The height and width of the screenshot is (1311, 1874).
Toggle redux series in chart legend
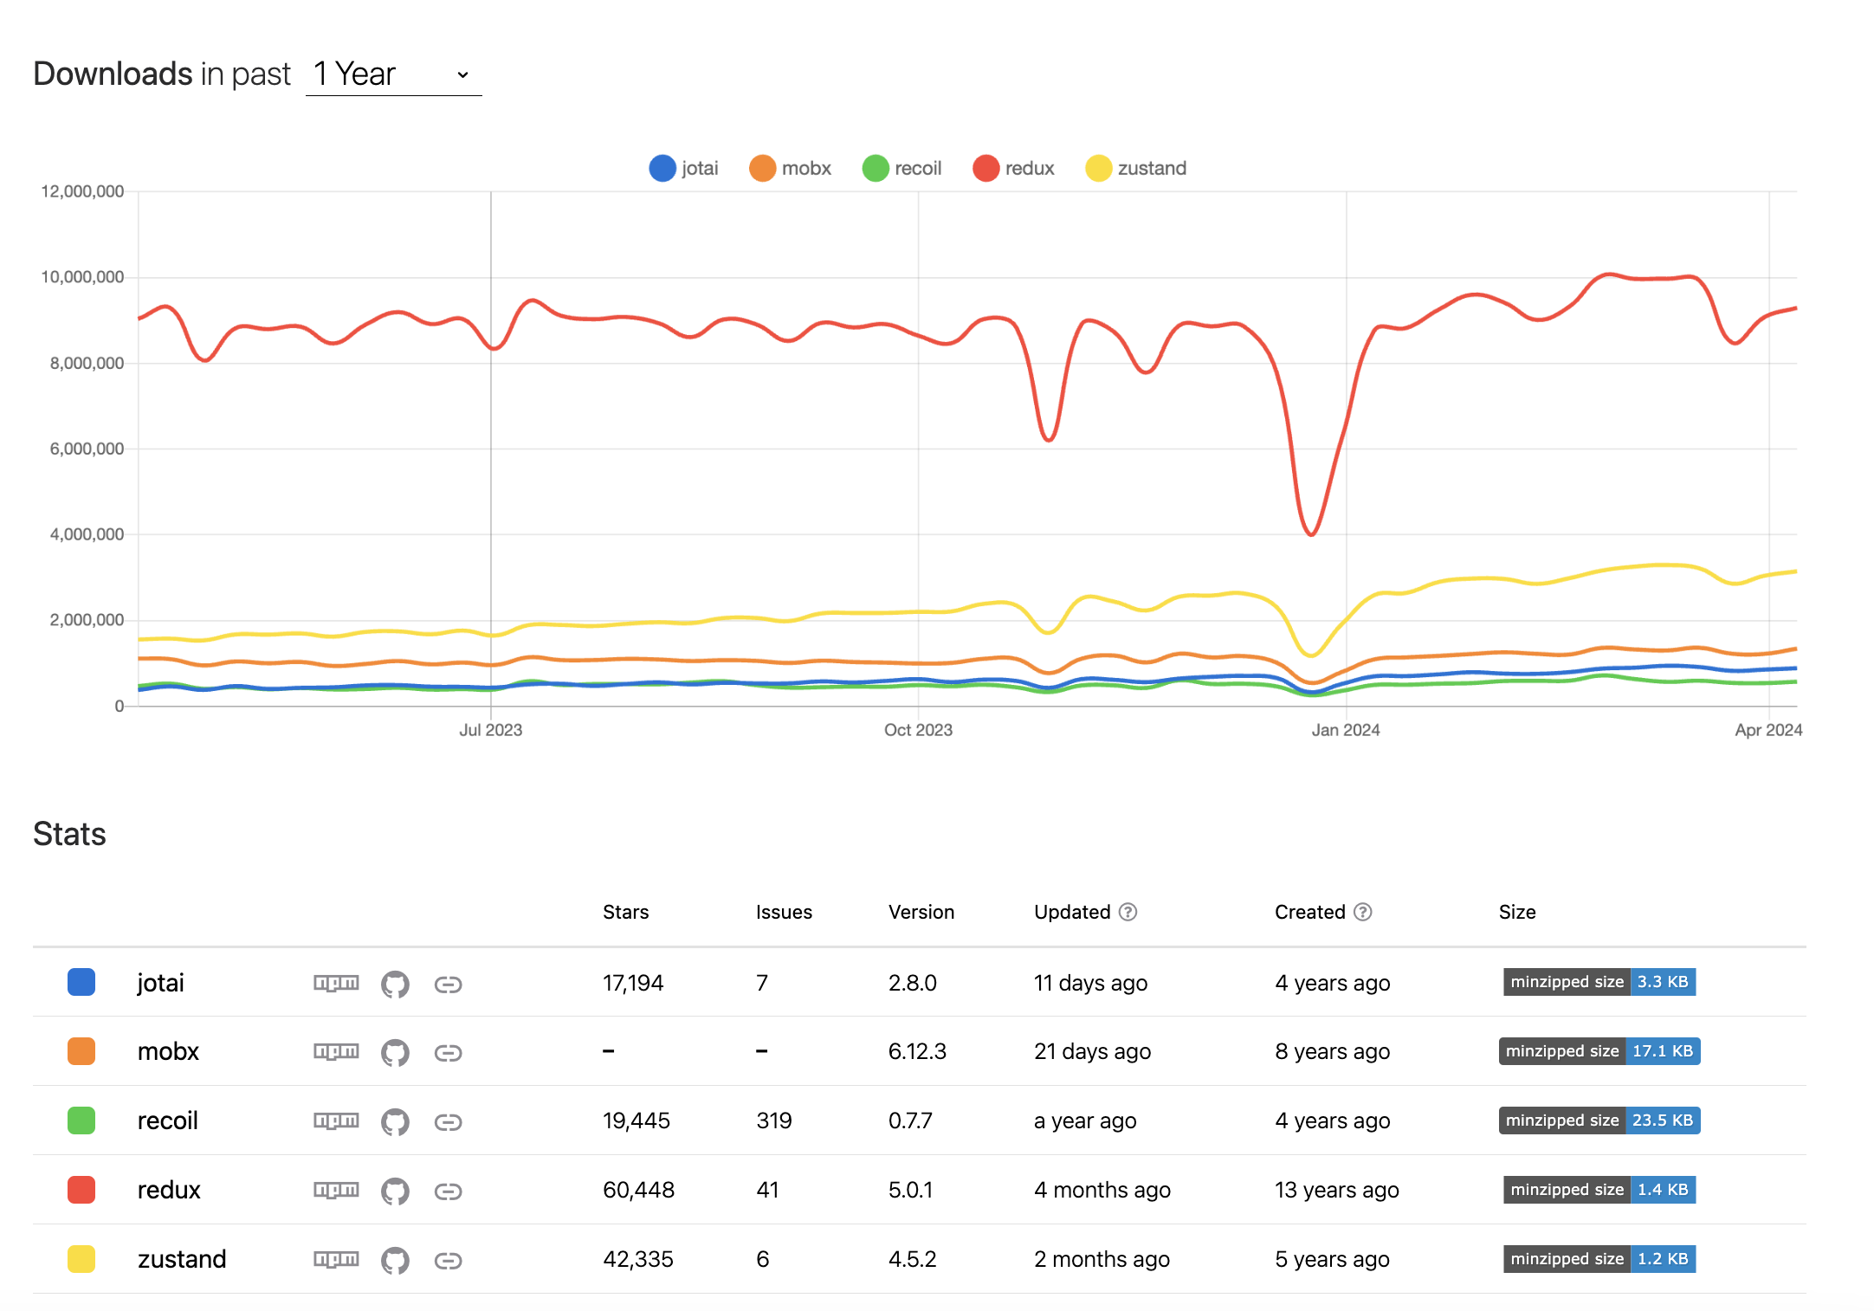(x=1014, y=168)
